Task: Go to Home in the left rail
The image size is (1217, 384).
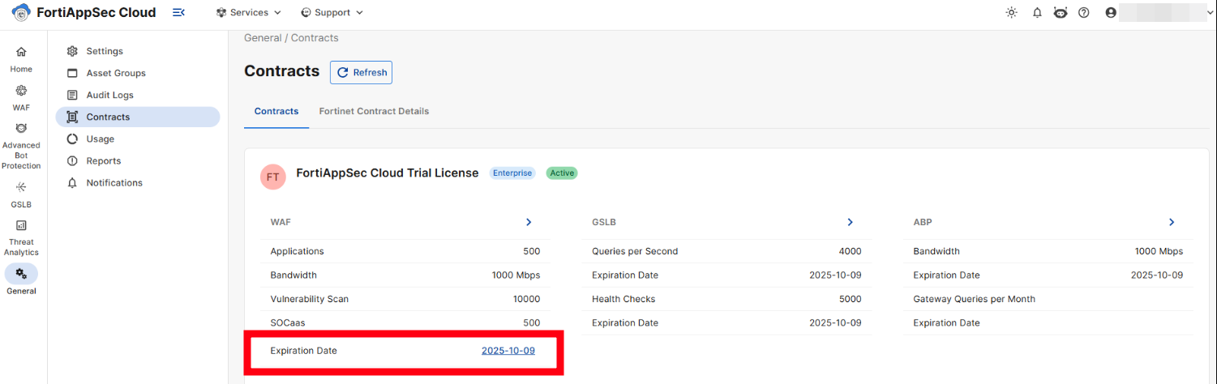Action: click(21, 60)
